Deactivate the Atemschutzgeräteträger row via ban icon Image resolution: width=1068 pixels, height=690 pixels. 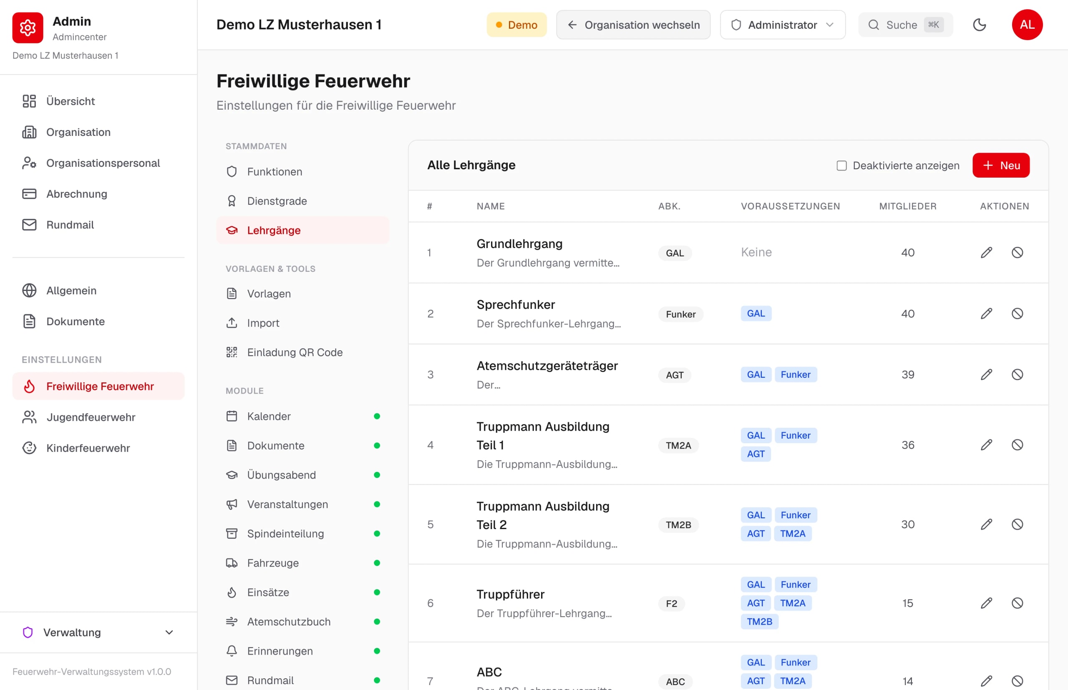pyautogui.click(x=1017, y=374)
